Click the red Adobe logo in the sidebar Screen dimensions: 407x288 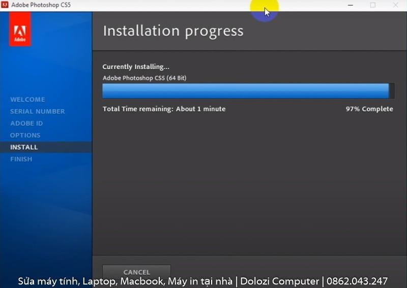(x=20, y=29)
